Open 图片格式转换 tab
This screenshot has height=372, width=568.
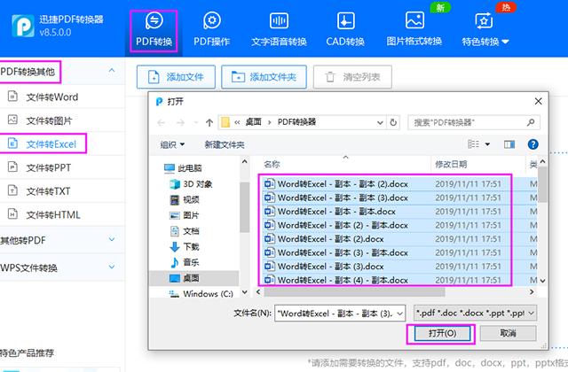pos(414,30)
